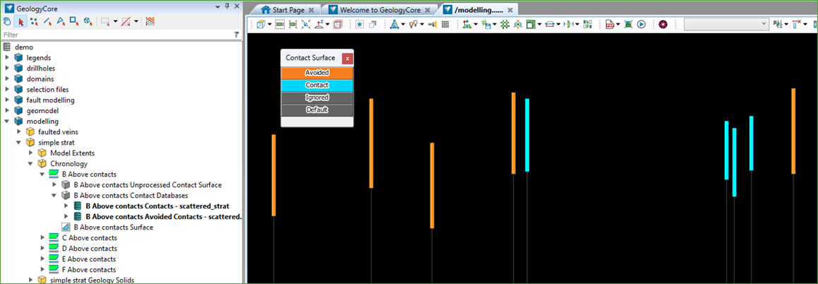Click the screenshot image capture icon
Screen dimensions: 818x284
628,24
